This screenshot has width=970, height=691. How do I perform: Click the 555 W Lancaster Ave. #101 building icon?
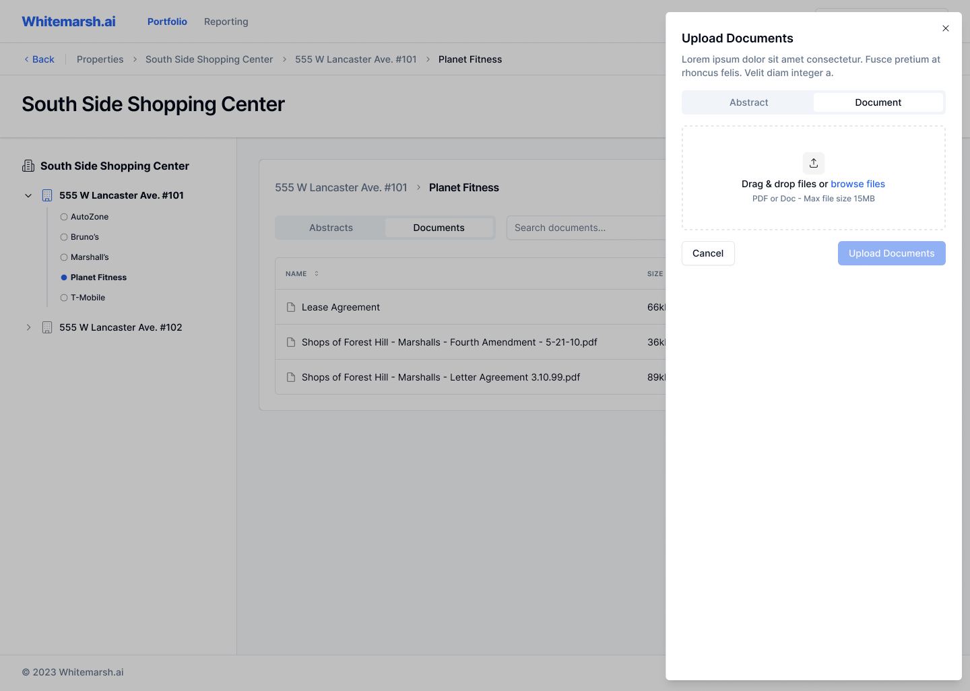coord(47,195)
